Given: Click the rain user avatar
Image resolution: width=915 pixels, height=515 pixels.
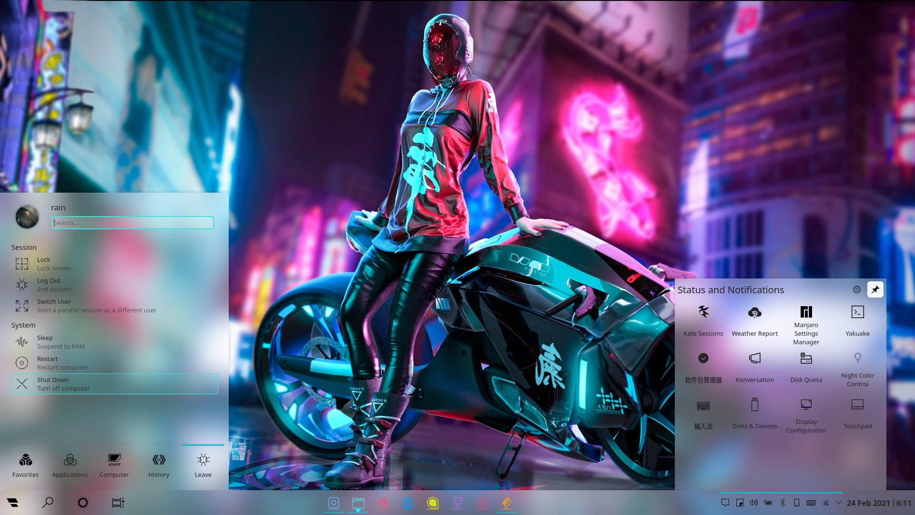Looking at the screenshot, I should pos(27,217).
